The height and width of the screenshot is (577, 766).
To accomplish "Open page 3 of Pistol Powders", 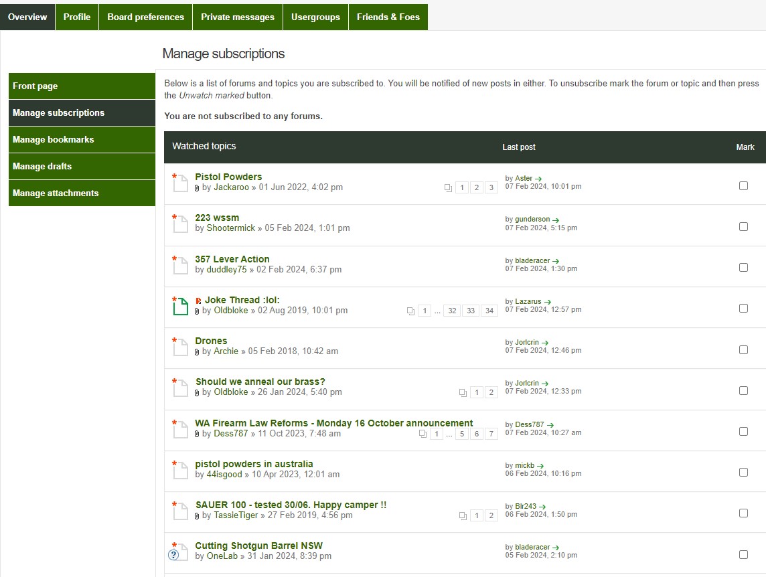I will pyautogui.click(x=491, y=187).
